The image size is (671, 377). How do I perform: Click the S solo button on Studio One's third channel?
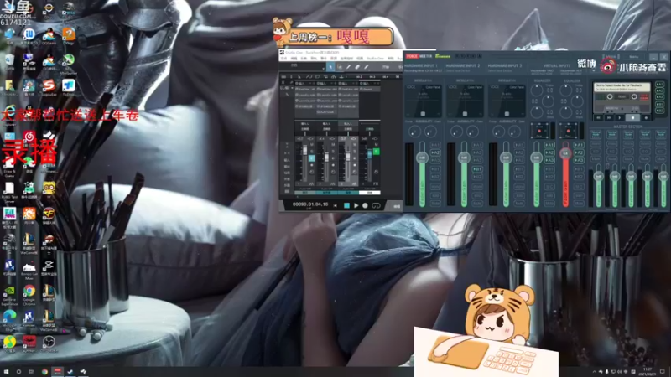354,152
